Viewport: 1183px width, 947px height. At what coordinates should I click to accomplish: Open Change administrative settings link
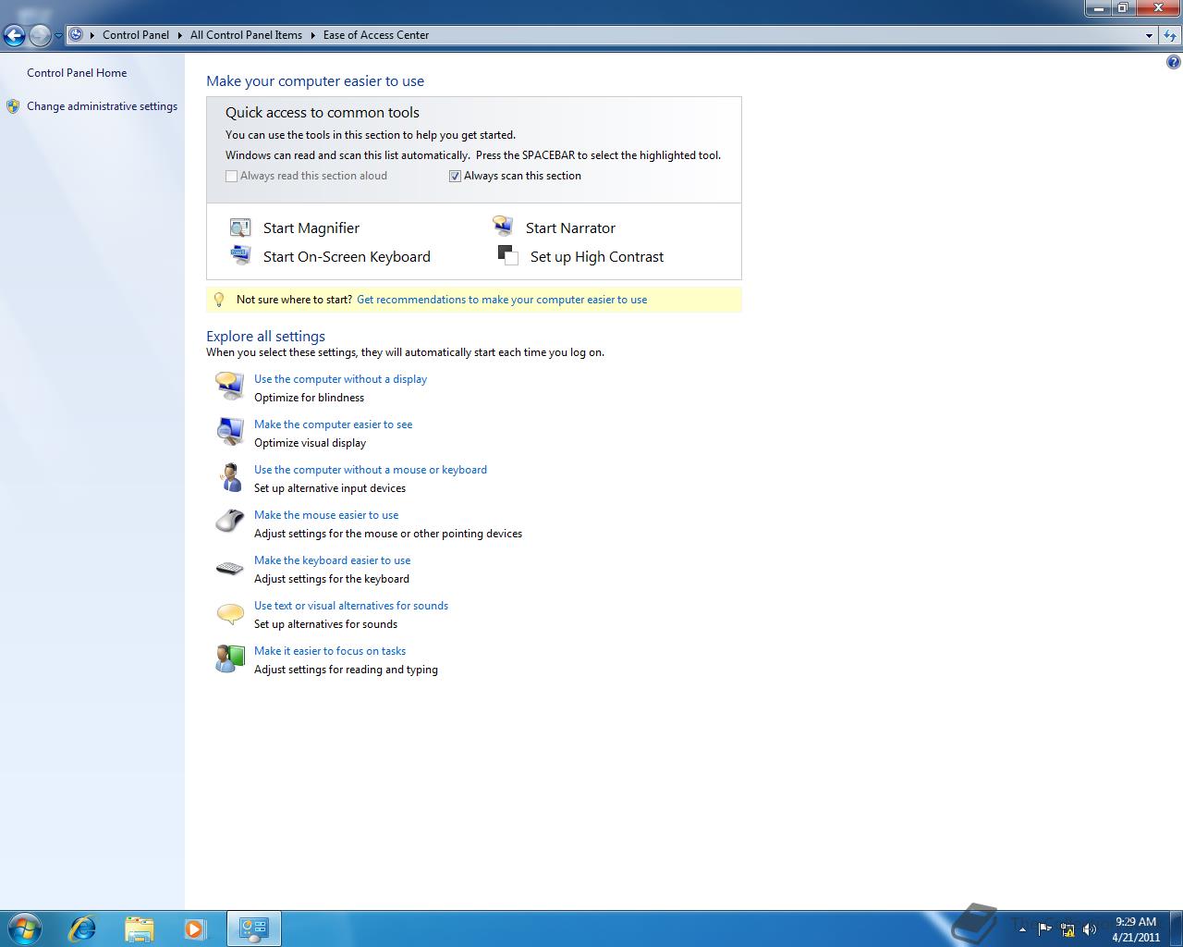[x=102, y=106]
